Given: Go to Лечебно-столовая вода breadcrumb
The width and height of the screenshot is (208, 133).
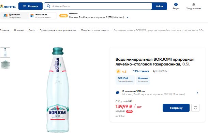Looking at the screenshot, I should click(x=95, y=30).
